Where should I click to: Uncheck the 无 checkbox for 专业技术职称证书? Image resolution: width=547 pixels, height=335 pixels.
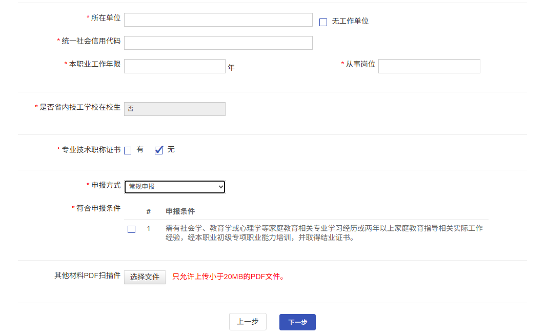point(159,150)
